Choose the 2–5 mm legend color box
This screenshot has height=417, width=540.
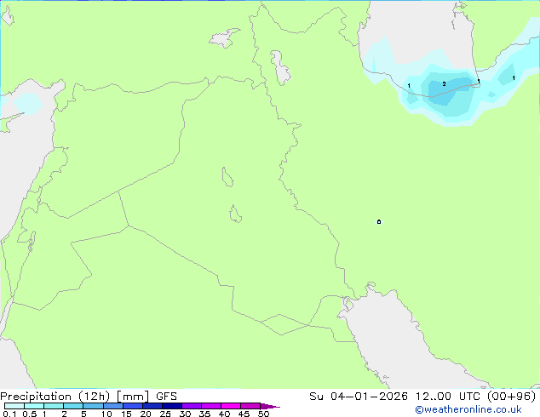pyautogui.click(x=73, y=406)
